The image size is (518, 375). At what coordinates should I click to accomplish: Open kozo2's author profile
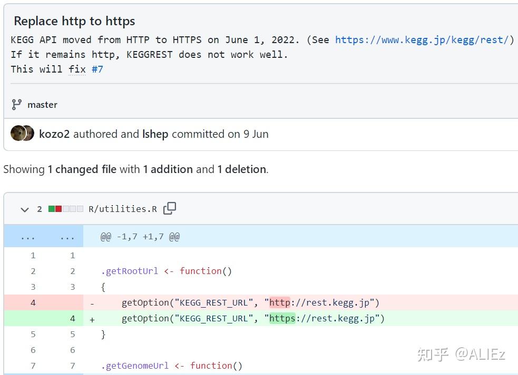(x=54, y=134)
